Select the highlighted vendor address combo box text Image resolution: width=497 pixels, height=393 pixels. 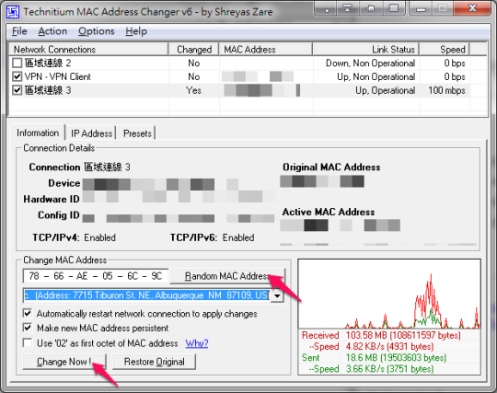146,295
